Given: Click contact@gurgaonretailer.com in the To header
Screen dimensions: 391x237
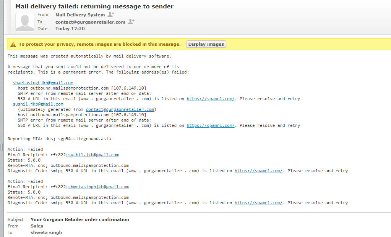Looking at the screenshot, I should click(x=90, y=22).
